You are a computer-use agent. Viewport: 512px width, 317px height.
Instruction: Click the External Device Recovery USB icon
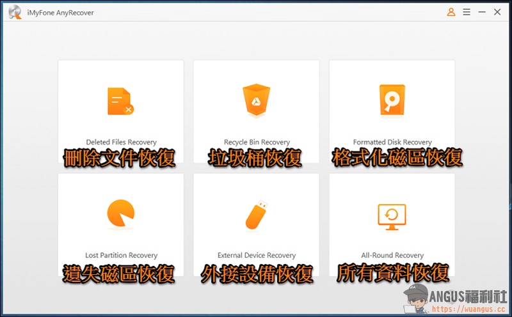point(257,215)
